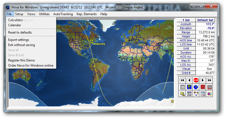Click the AOS time value 10:48:44 UTC
The image size is (225, 118).
pyautogui.click(x=205, y=40)
